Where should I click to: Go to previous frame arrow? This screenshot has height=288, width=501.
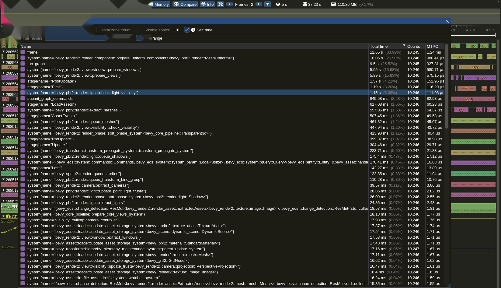tap(230, 4)
